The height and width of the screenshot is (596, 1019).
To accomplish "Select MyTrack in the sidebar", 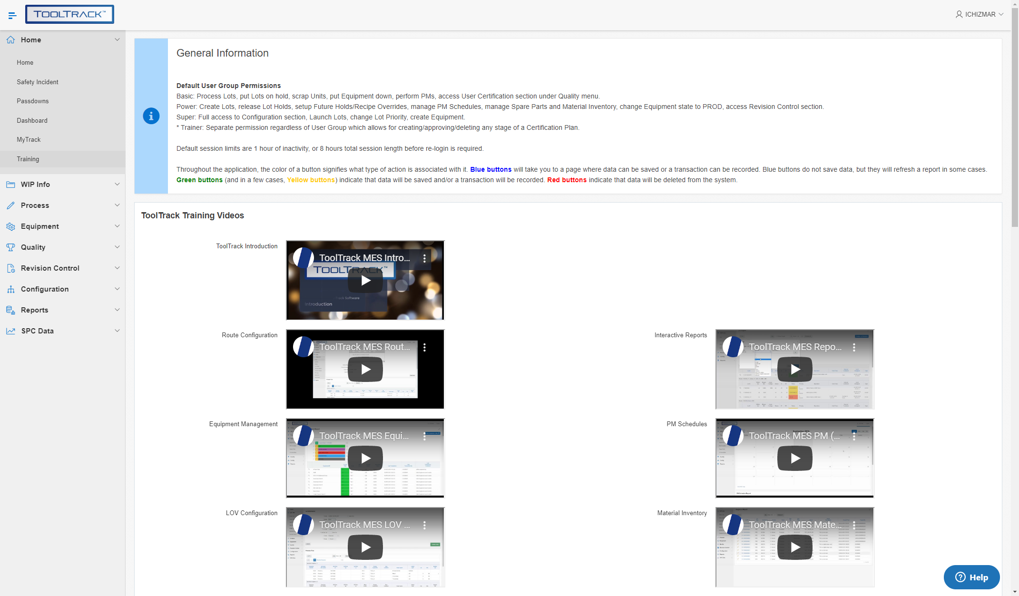I will click(29, 139).
